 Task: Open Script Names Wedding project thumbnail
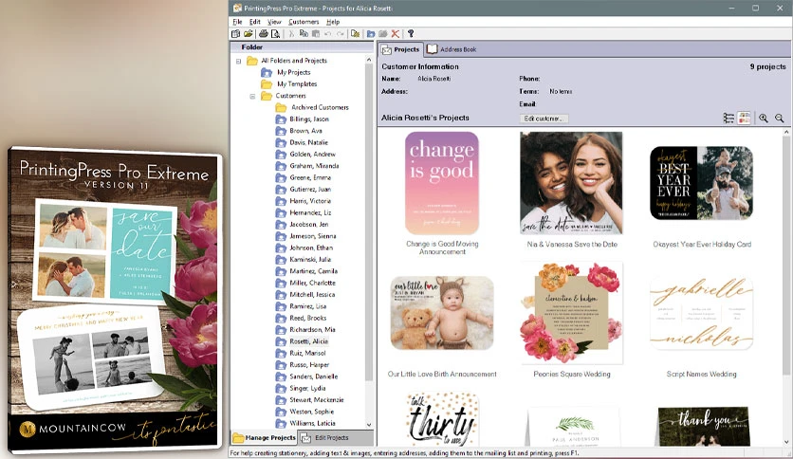pyautogui.click(x=701, y=313)
